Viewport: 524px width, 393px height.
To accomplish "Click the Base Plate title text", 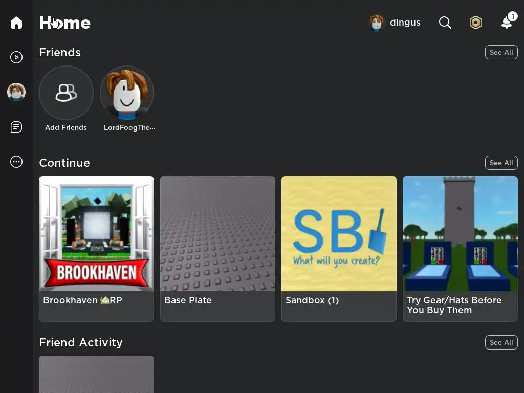I will (x=188, y=300).
